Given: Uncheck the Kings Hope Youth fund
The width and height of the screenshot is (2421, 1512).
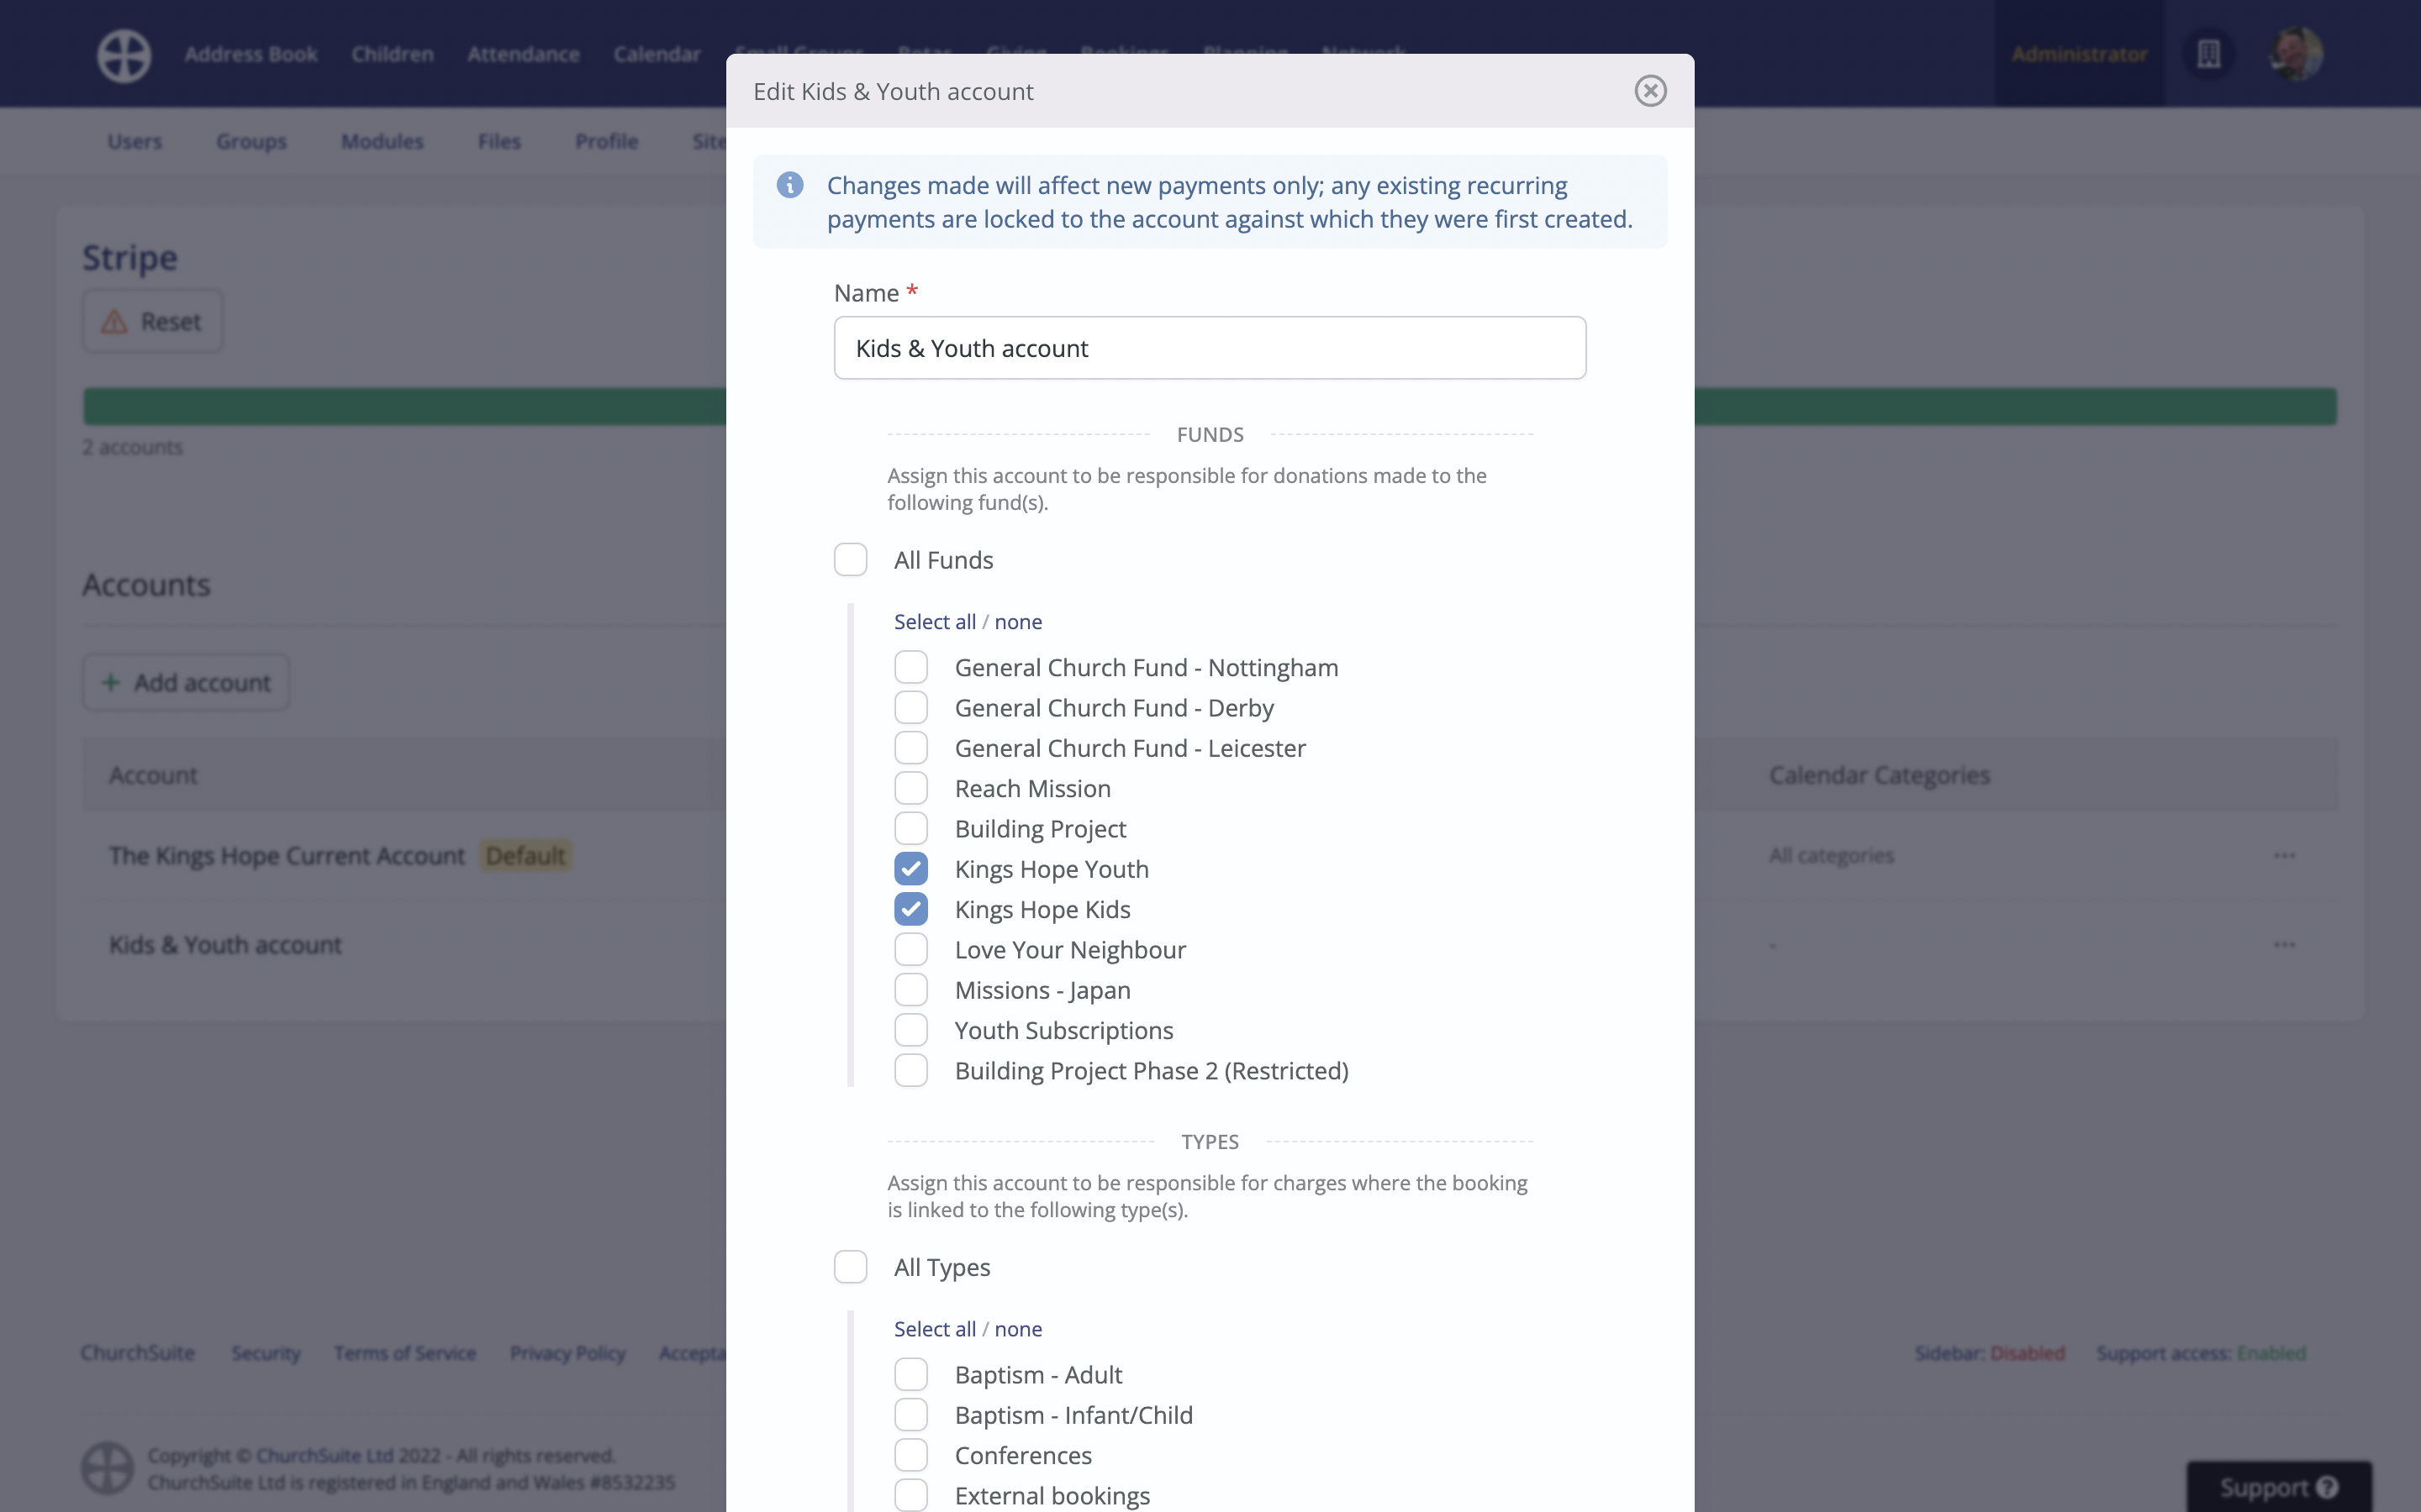Looking at the screenshot, I should pos(910,869).
